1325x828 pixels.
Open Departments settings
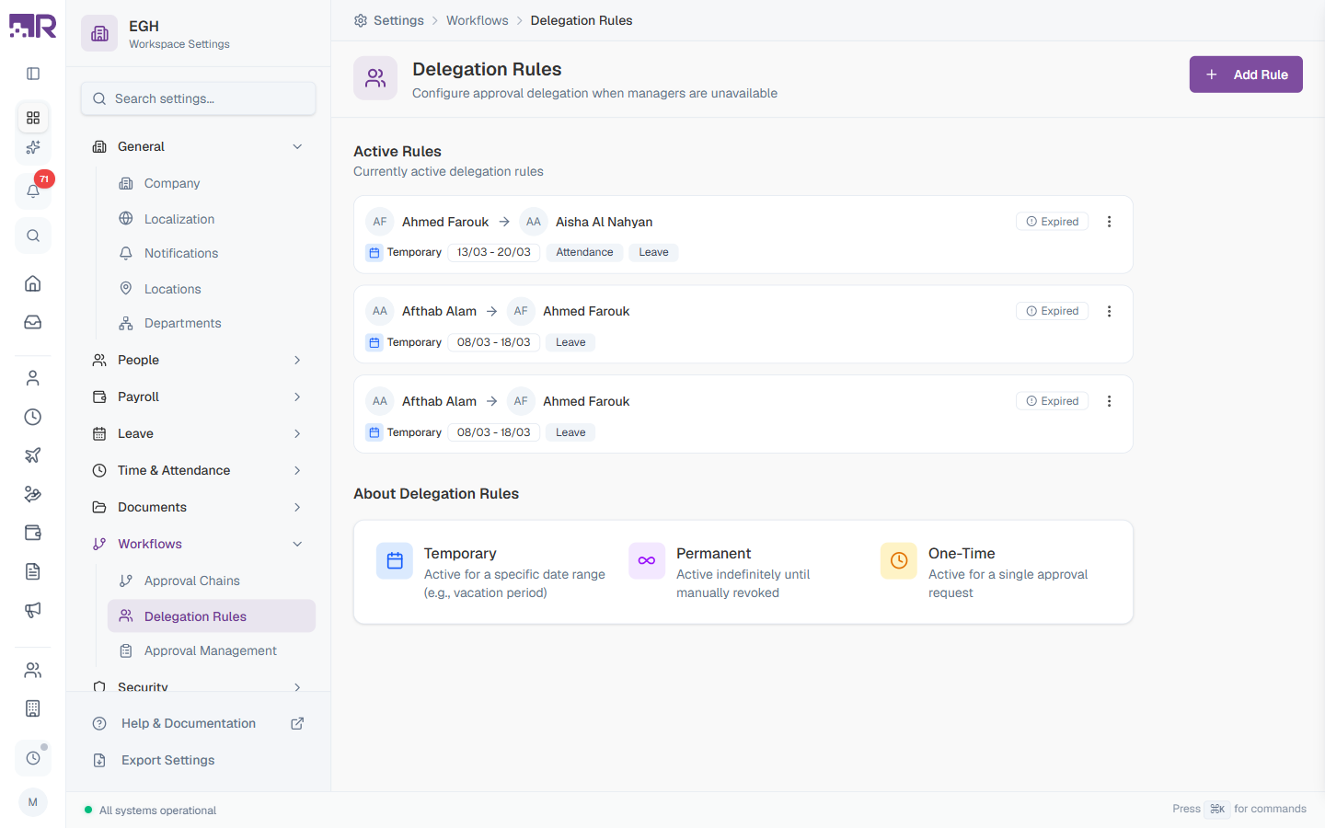(x=212, y=323)
